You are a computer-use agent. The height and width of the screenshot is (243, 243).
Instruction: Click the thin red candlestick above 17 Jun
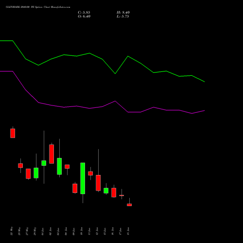[121, 195]
